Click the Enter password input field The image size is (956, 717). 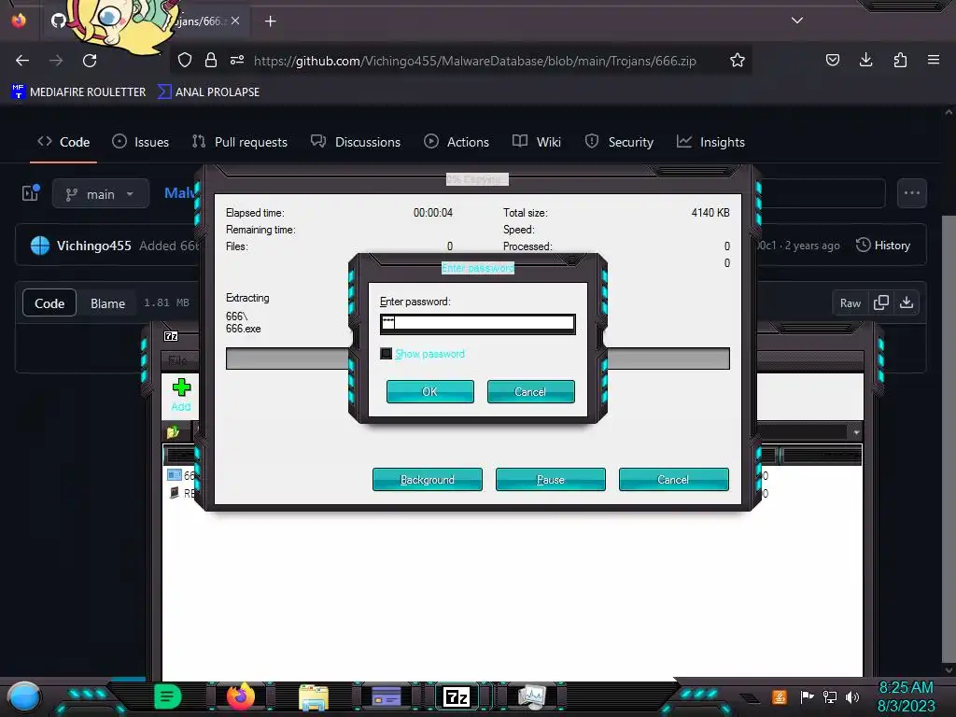(x=477, y=323)
